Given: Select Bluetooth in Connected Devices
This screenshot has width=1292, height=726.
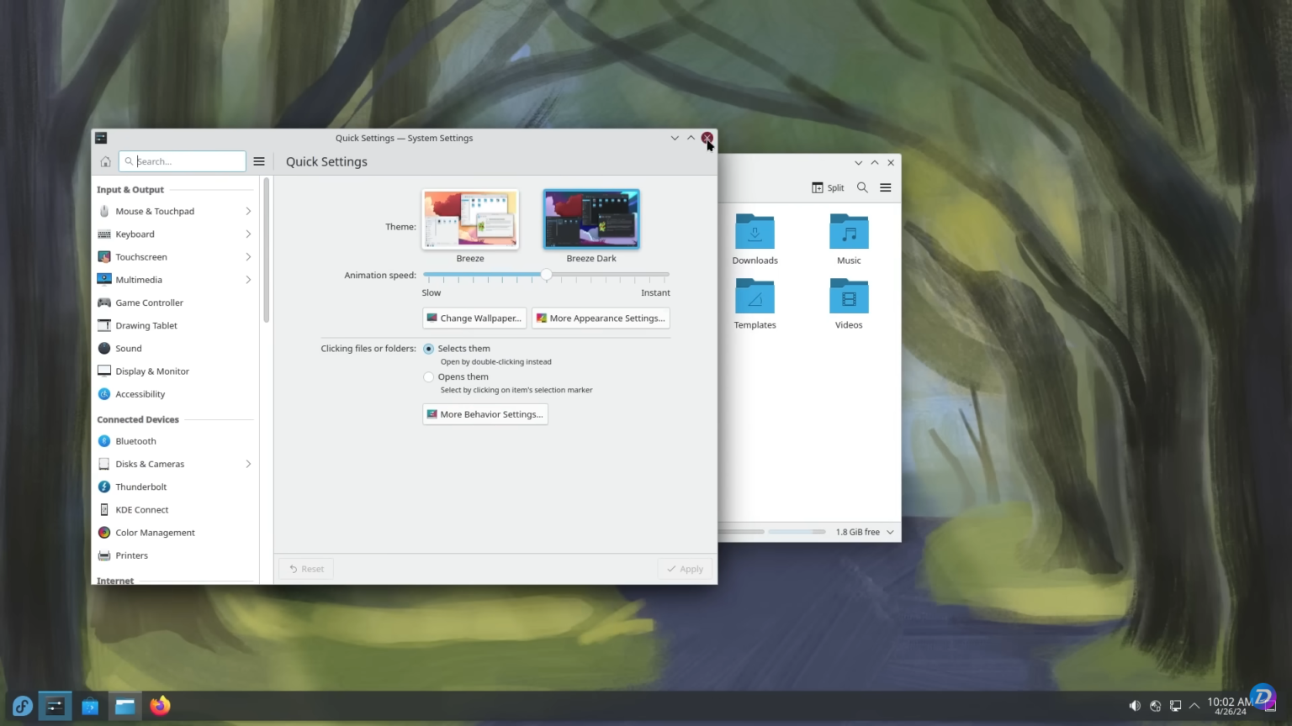Looking at the screenshot, I should 135,440.
